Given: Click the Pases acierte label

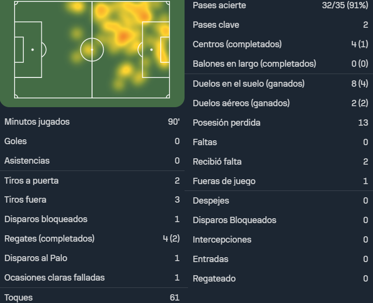Looking at the screenshot, I should [x=219, y=5].
